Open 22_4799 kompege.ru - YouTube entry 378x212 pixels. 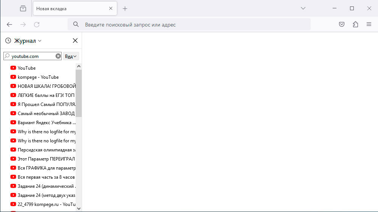pyautogui.click(x=43, y=204)
